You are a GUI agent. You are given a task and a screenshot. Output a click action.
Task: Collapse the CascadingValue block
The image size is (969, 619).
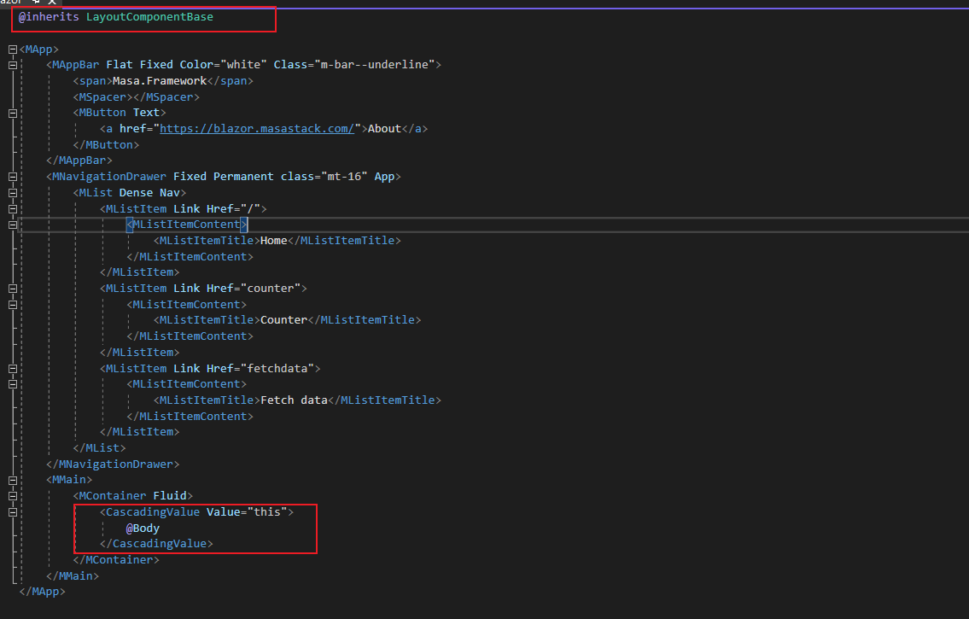(x=13, y=512)
